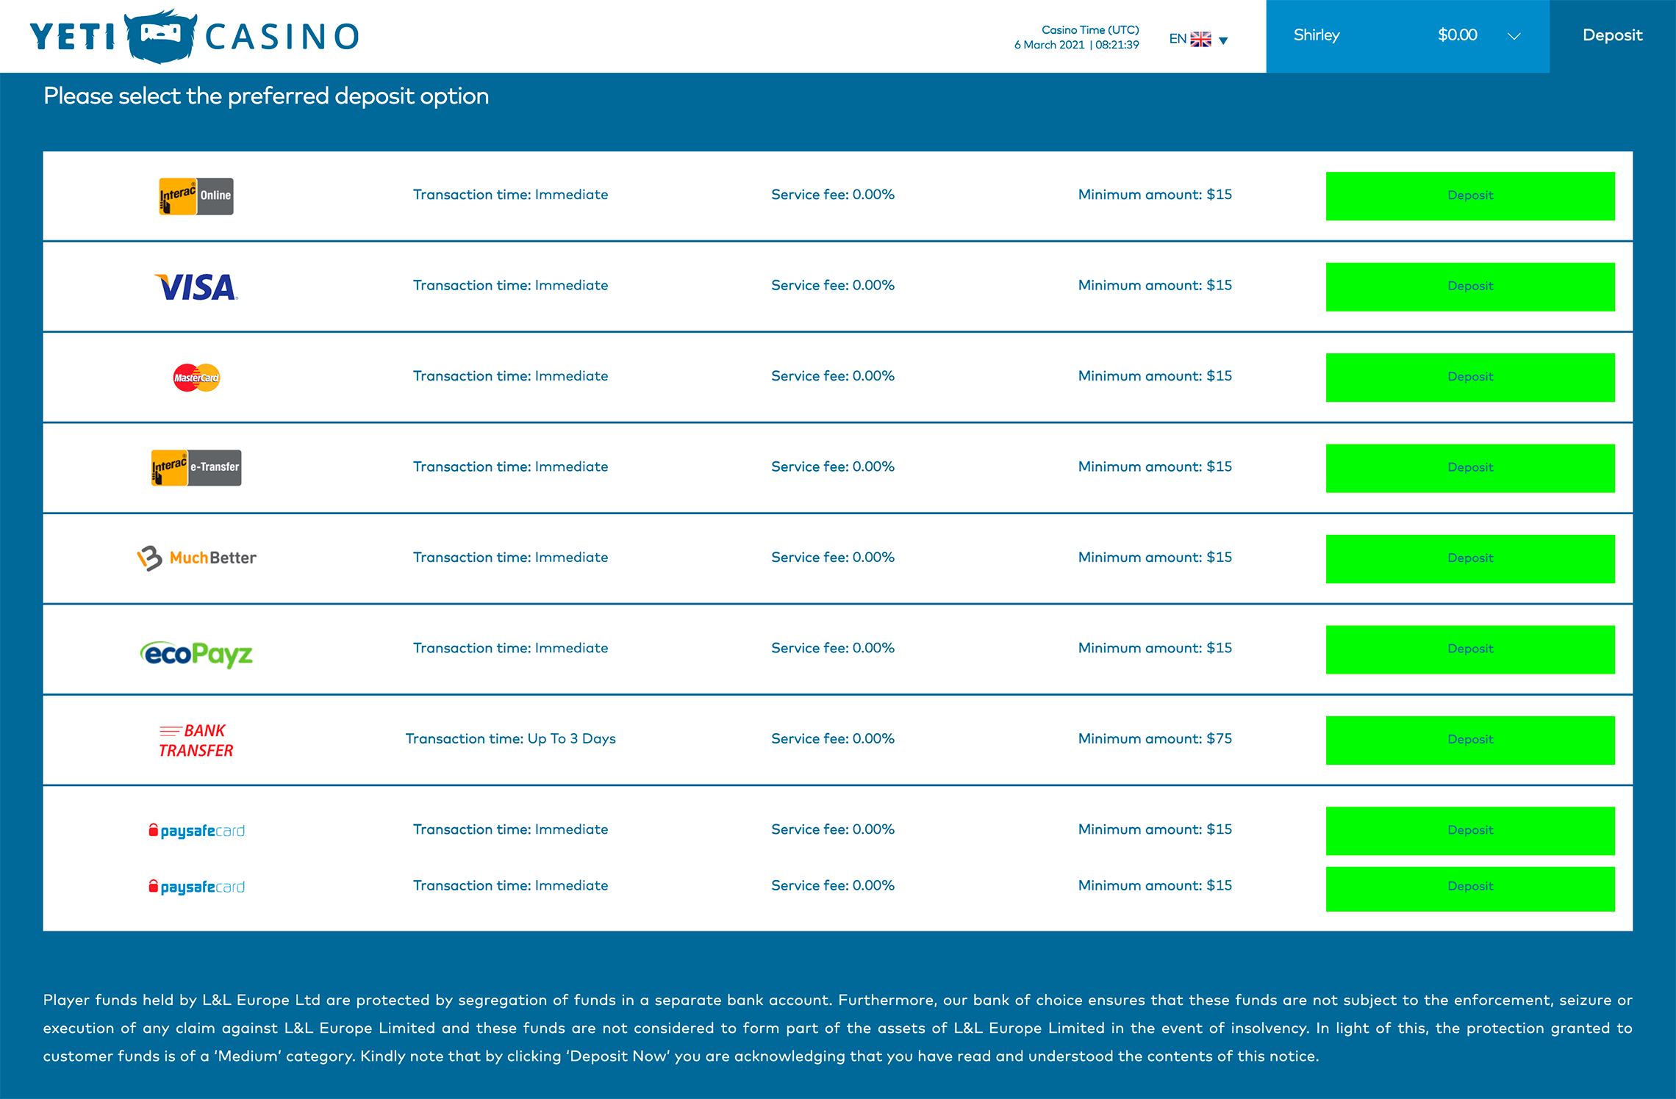Deposit using MasterCard
The height and width of the screenshot is (1099, 1676).
pos(1470,378)
